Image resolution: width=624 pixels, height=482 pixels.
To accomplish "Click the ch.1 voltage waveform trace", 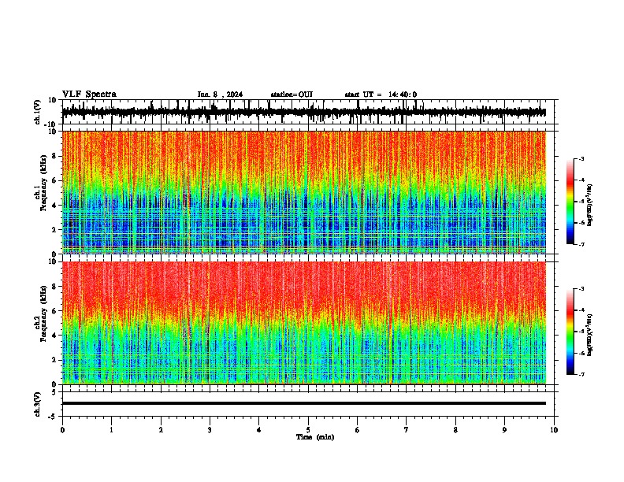I will [x=303, y=112].
